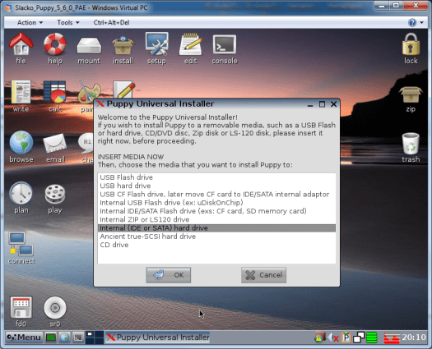Click the Cancel button
The image size is (432, 349).
pyautogui.click(x=263, y=275)
